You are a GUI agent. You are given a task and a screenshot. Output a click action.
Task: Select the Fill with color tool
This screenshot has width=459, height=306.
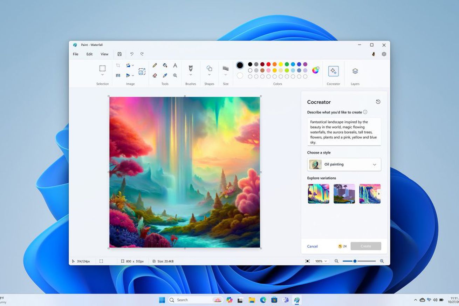164,65
